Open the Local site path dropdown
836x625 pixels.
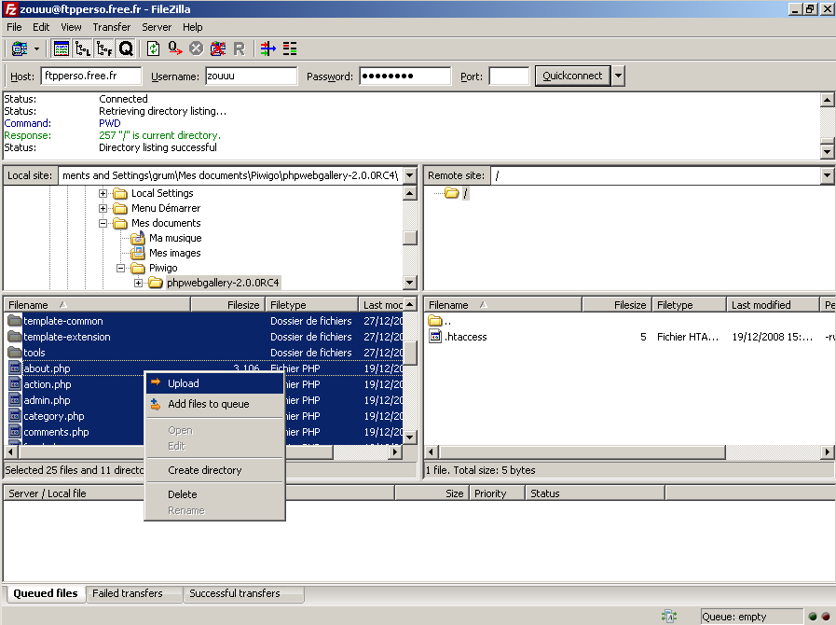(409, 175)
